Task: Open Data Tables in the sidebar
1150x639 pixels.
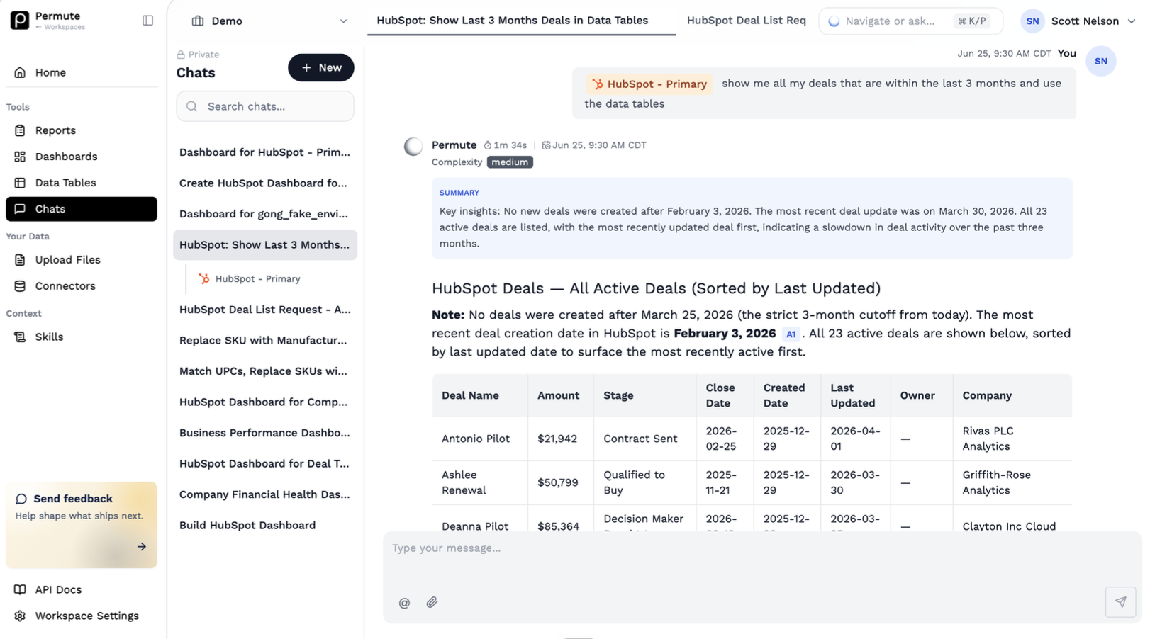Action: click(82, 183)
